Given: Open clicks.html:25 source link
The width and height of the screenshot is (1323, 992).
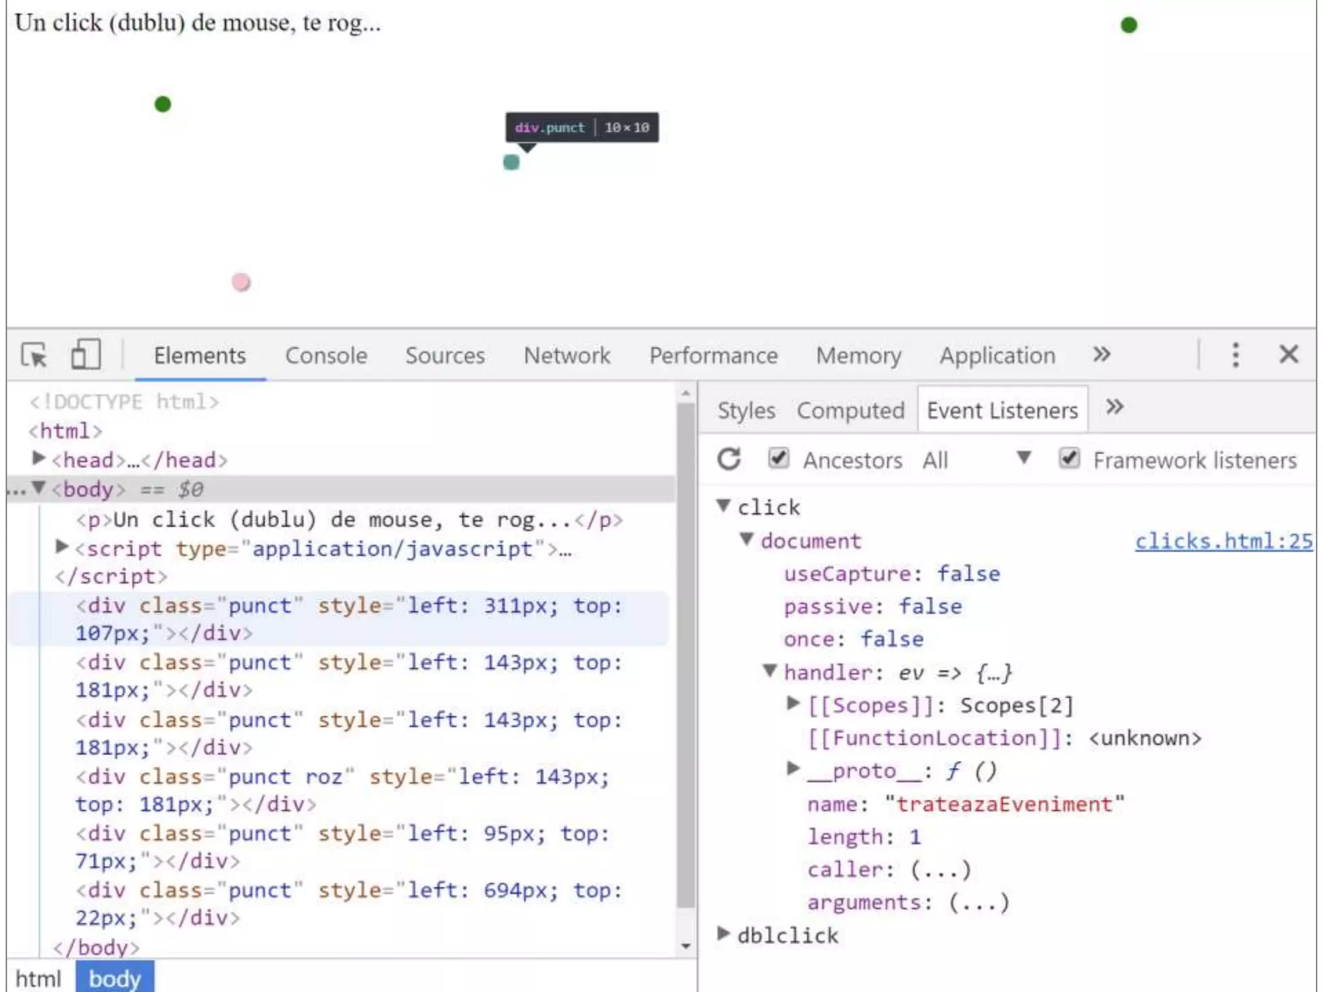Looking at the screenshot, I should 1224,541.
